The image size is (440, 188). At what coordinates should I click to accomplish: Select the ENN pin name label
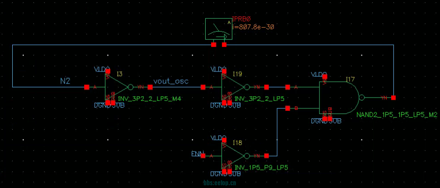197,155
